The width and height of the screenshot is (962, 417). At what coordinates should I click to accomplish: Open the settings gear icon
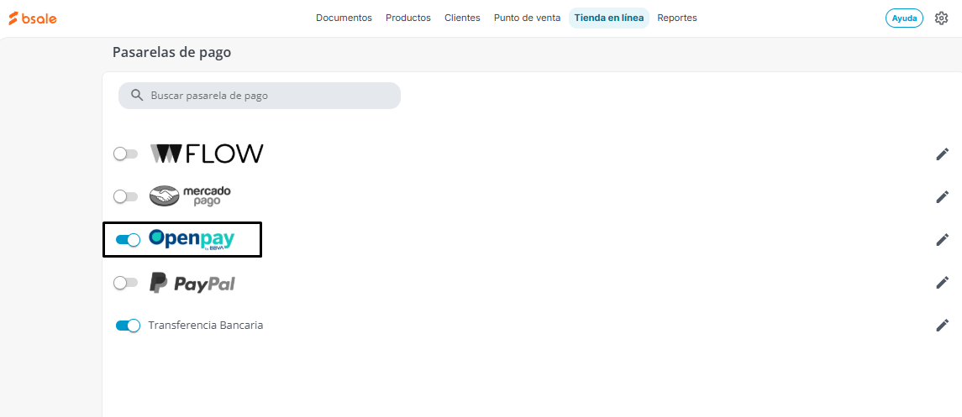[x=941, y=18]
